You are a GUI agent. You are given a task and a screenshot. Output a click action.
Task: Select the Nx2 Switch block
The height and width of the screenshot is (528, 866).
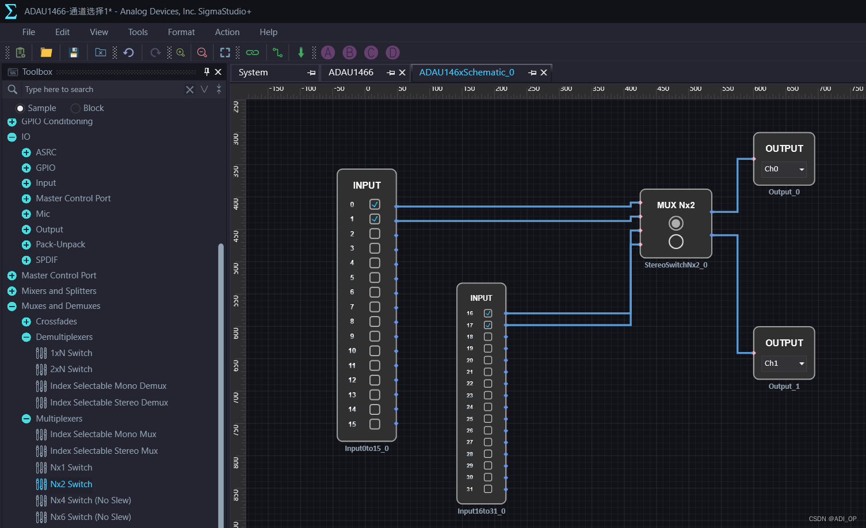tap(71, 484)
